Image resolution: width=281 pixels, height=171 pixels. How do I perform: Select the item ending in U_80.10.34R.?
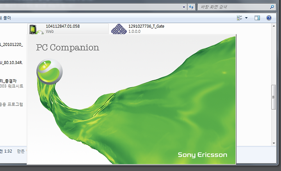11,62
